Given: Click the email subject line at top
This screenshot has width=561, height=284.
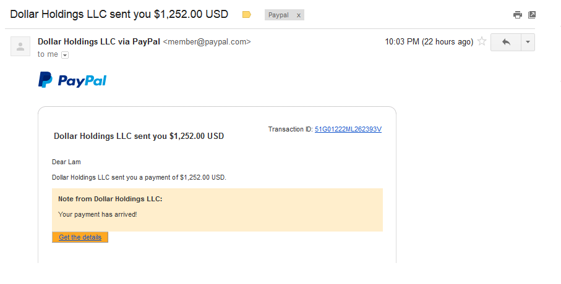Looking at the screenshot, I should (x=119, y=14).
